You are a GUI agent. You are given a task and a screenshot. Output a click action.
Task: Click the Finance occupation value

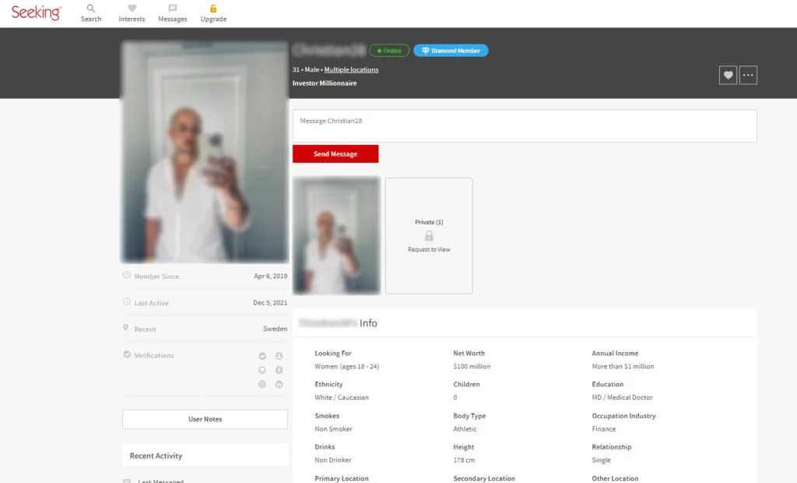pos(603,429)
